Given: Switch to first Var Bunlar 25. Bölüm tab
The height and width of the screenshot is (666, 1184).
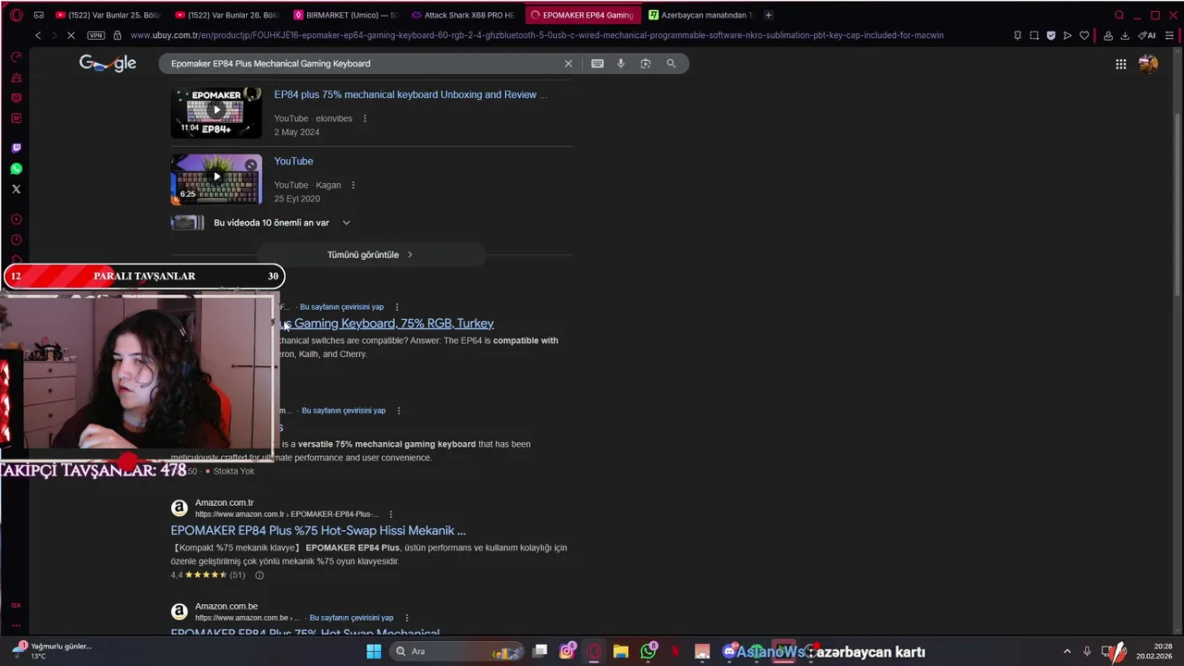Looking at the screenshot, I should coord(107,15).
